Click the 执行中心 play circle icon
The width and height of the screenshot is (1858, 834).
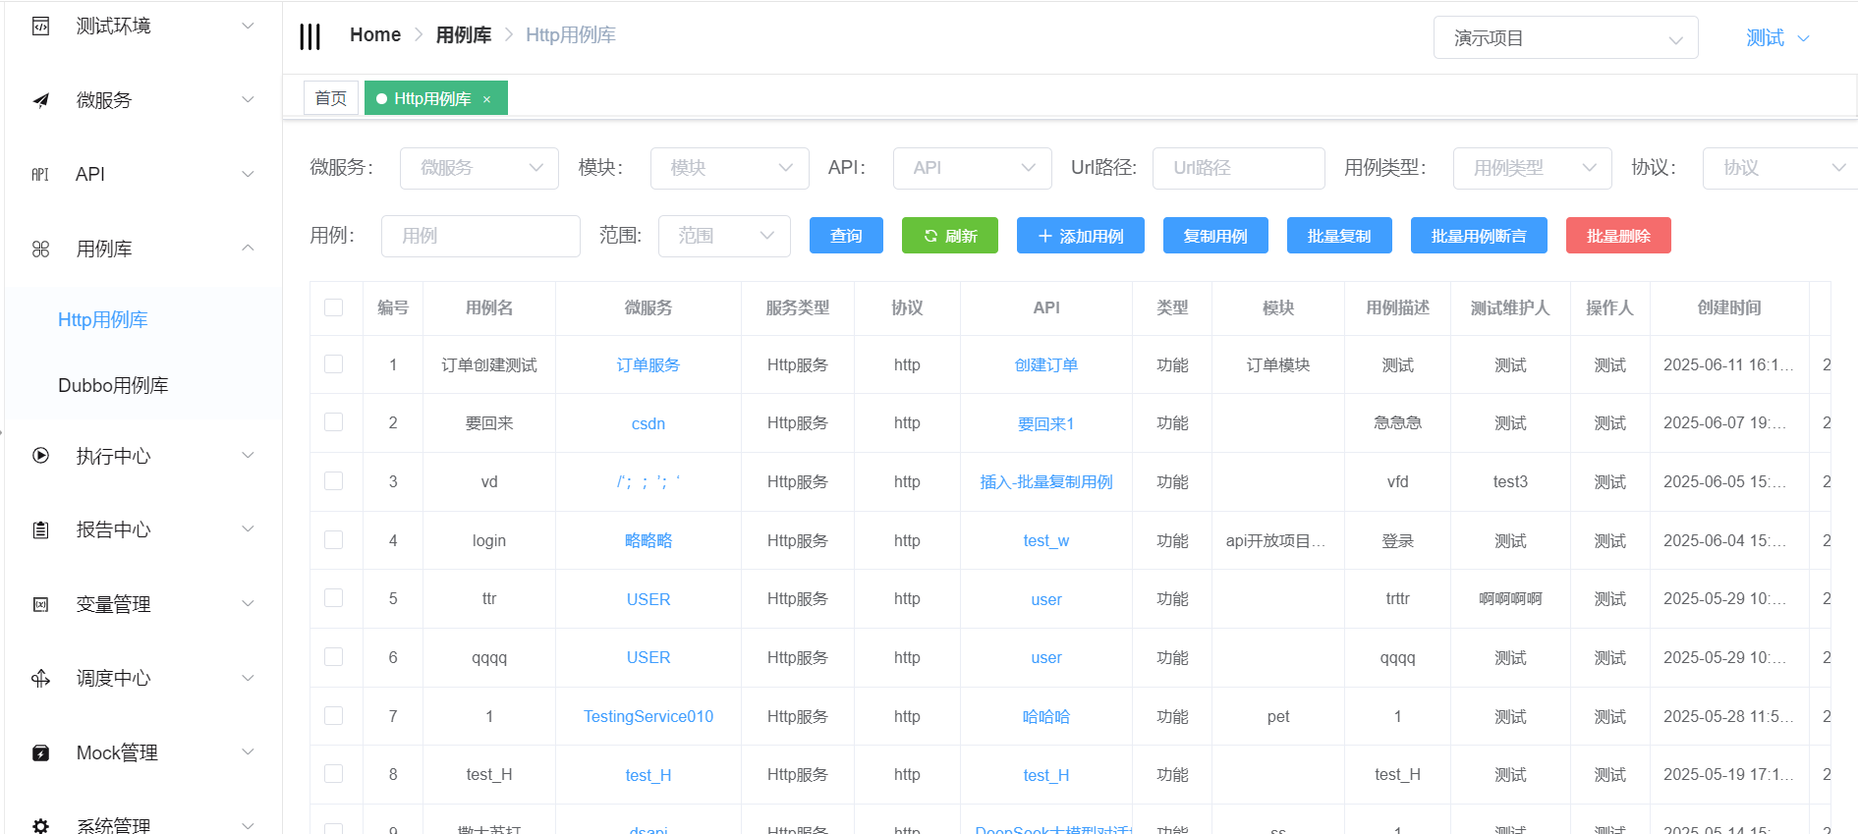(x=40, y=456)
